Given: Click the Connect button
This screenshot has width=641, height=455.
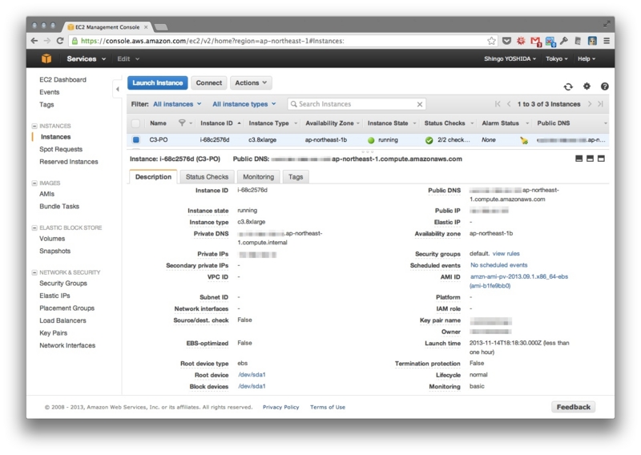Looking at the screenshot, I should pyautogui.click(x=208, y=83).
